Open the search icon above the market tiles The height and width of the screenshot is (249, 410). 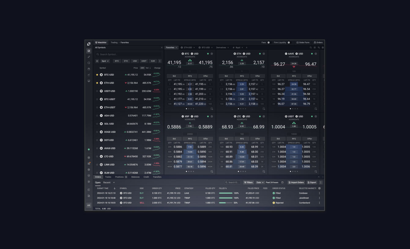tap(310, 47)
